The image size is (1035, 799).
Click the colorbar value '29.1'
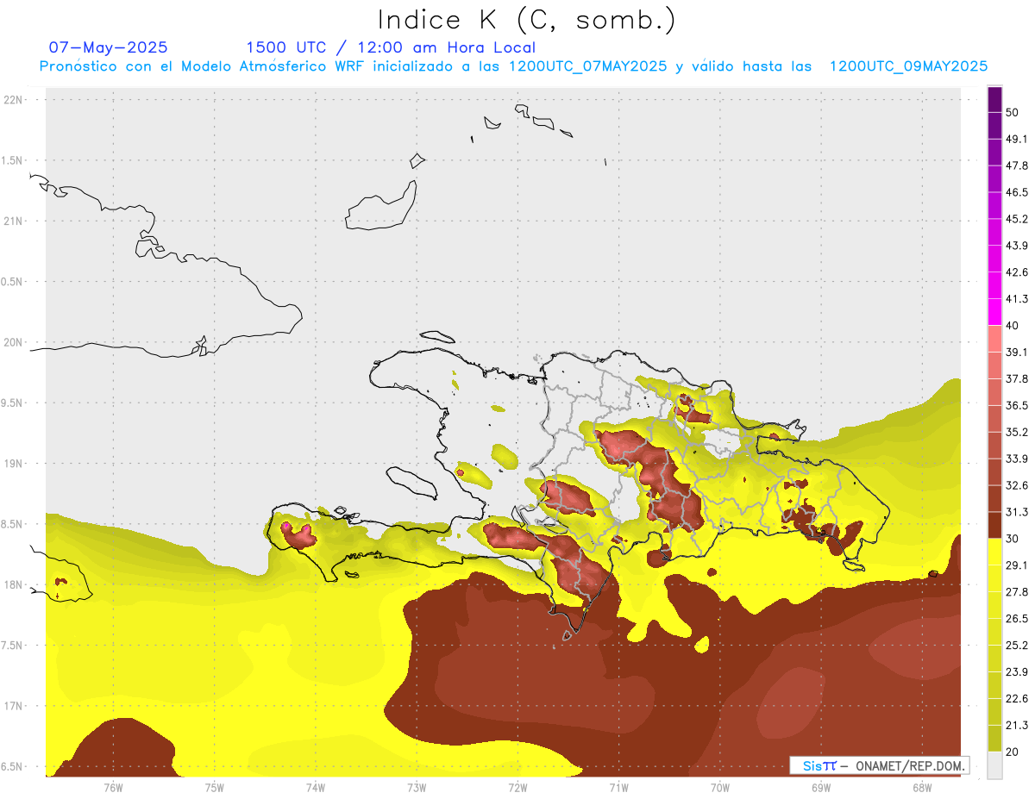1017,565
